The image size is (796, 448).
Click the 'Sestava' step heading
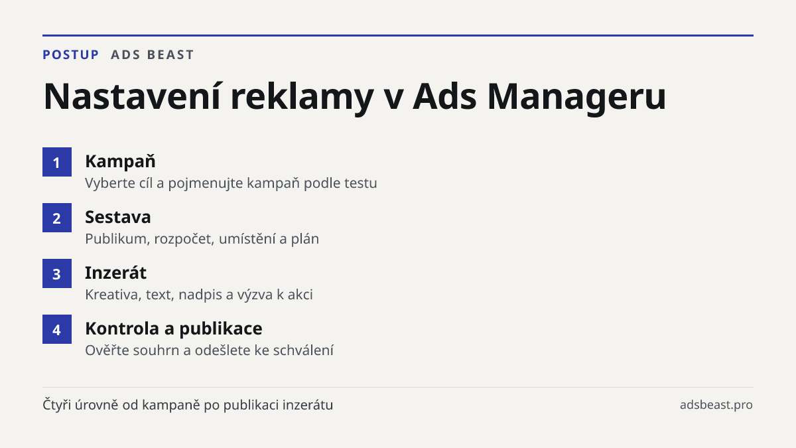118,217
